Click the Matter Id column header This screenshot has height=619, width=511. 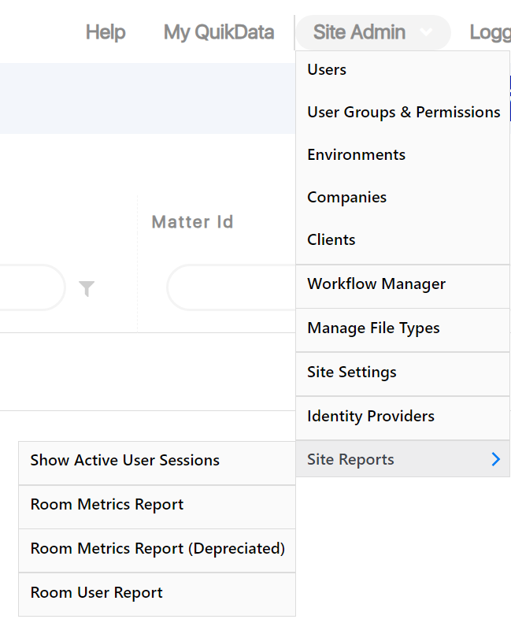coord(193,222)
